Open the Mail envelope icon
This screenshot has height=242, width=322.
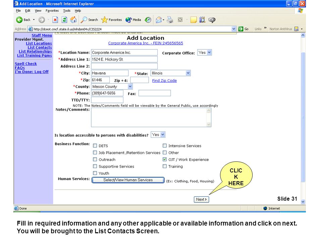coord(159,20)
